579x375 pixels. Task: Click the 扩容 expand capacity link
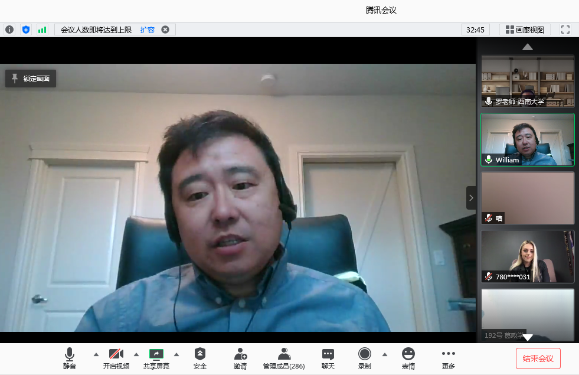pos(147,30)
